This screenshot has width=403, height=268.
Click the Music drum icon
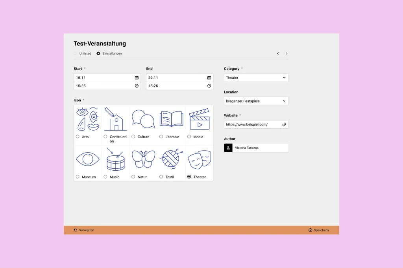click(x=116, y=160)
